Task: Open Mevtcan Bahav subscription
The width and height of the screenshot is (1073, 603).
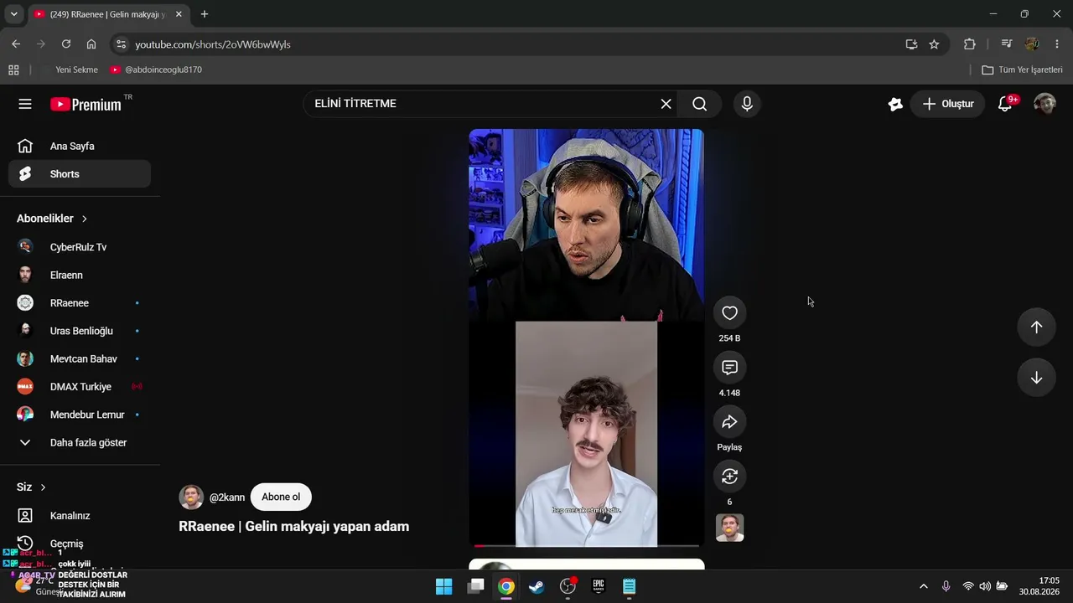Action: 80,358
